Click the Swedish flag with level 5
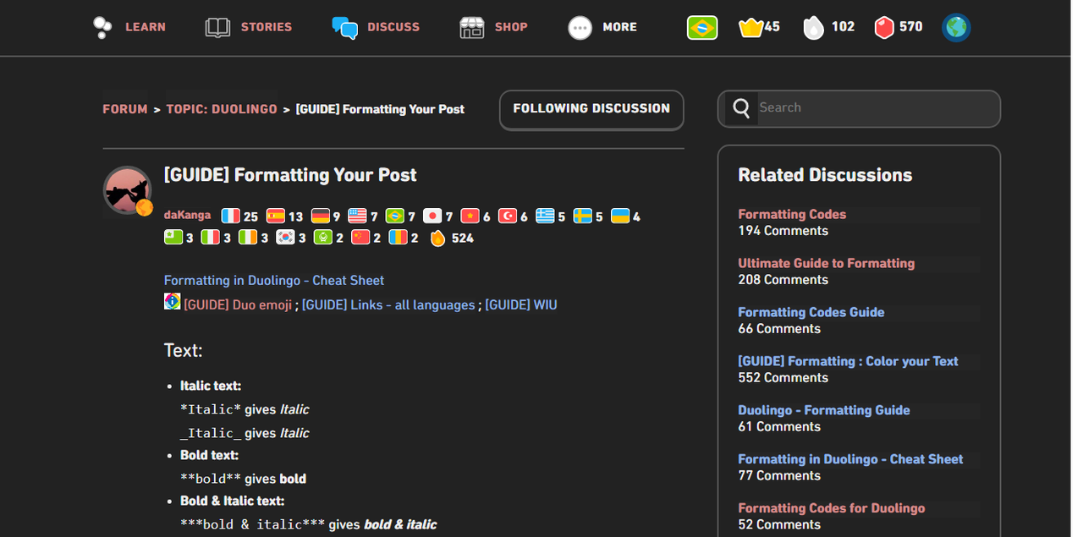 [x=583, y=216]
